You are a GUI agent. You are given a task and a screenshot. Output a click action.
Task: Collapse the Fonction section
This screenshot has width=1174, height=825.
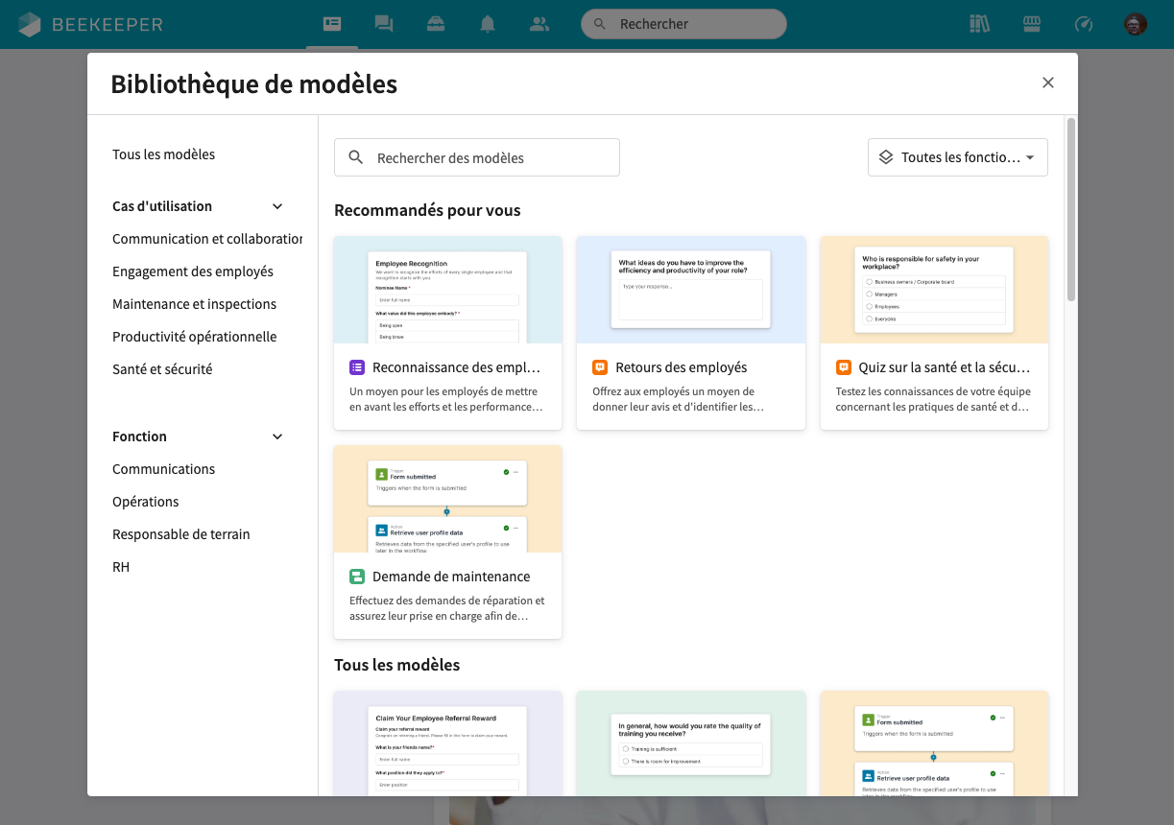click(276, 436)
